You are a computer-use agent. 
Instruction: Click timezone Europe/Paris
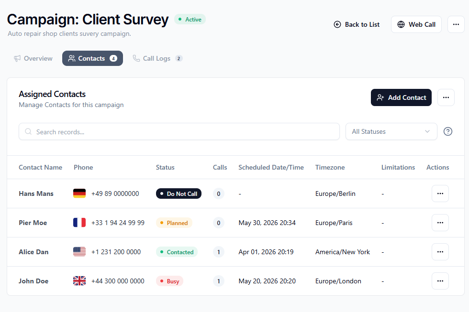click(x=334, y=223)
